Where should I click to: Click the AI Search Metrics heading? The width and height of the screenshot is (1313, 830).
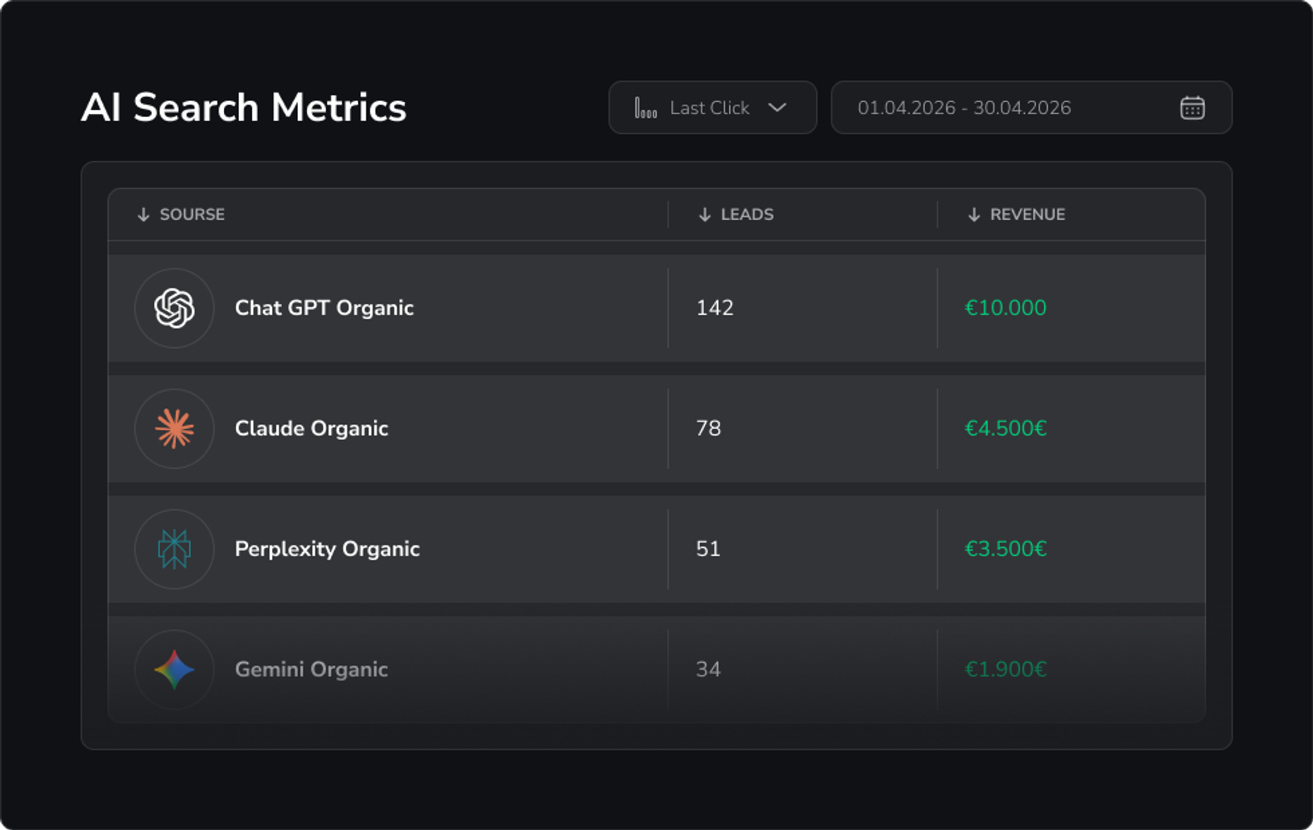tap(244, 107)
